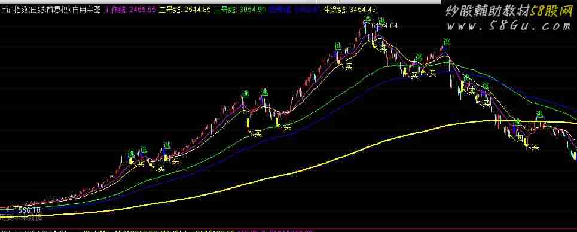
Task: Click the 1558.10 low price label
Action: [x=28, y=210]
